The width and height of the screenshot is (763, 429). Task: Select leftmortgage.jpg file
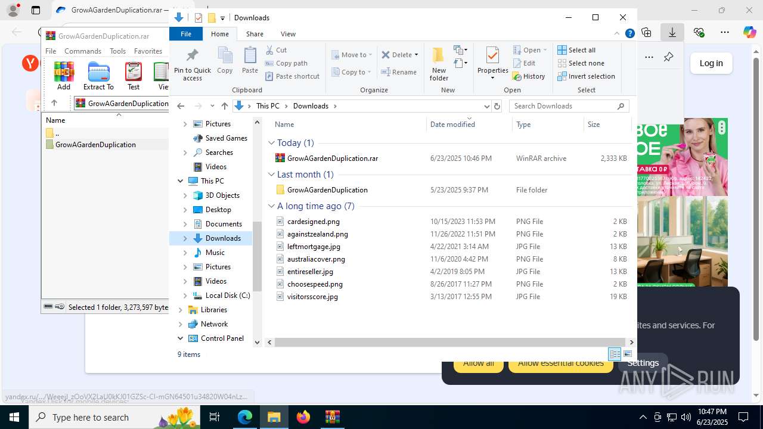pyautogui.click(x=314, y=247)
